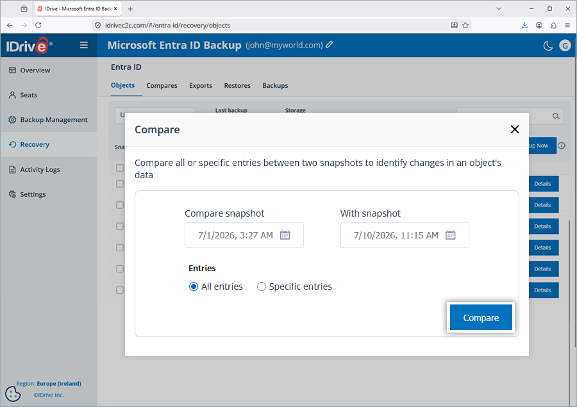Click the Europe (Ireland) region link

pyautogui.click(x=59, y=383)
